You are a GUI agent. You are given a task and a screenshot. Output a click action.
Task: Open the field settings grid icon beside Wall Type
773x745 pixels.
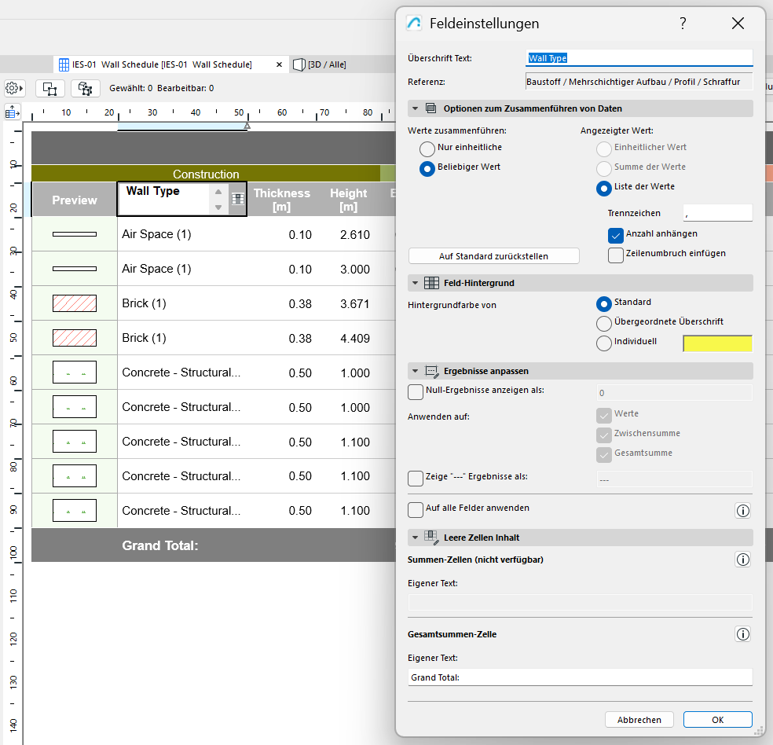(x=238, y=199)
